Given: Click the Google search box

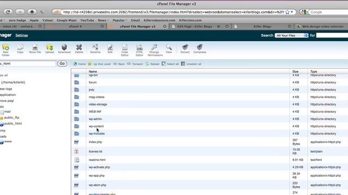Looking at the screenshot, I should click(329, 12).
